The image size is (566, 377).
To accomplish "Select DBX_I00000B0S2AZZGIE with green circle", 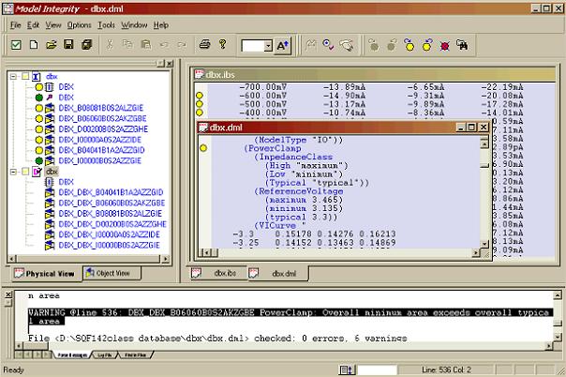I will point(99,160).
